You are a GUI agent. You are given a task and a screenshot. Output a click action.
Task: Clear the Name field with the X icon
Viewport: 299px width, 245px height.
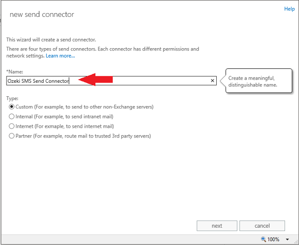(213, 81)
